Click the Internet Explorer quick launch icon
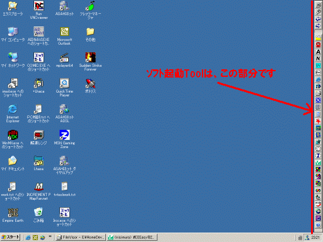Viewport: 323px width, 242px height. (28, 238)
